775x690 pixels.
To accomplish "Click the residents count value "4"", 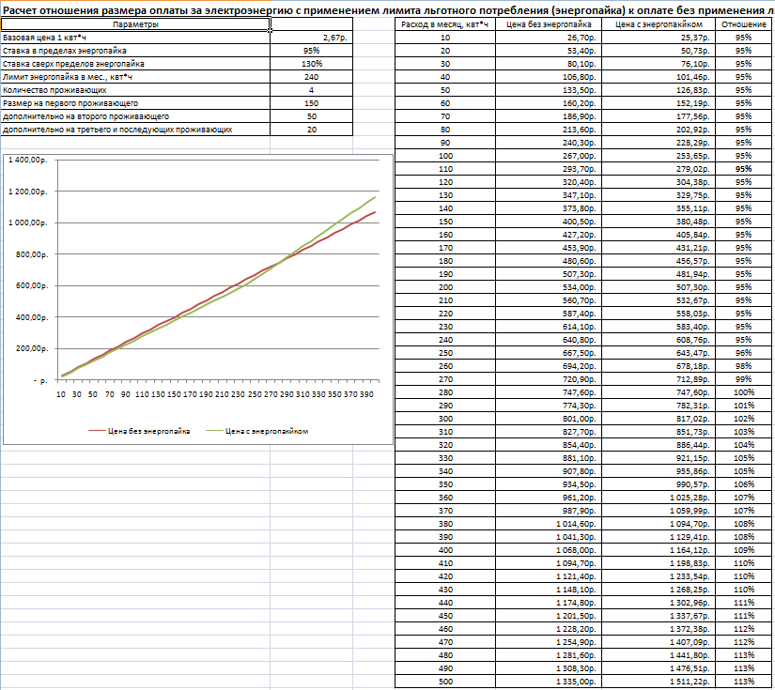I will [311, 90].
